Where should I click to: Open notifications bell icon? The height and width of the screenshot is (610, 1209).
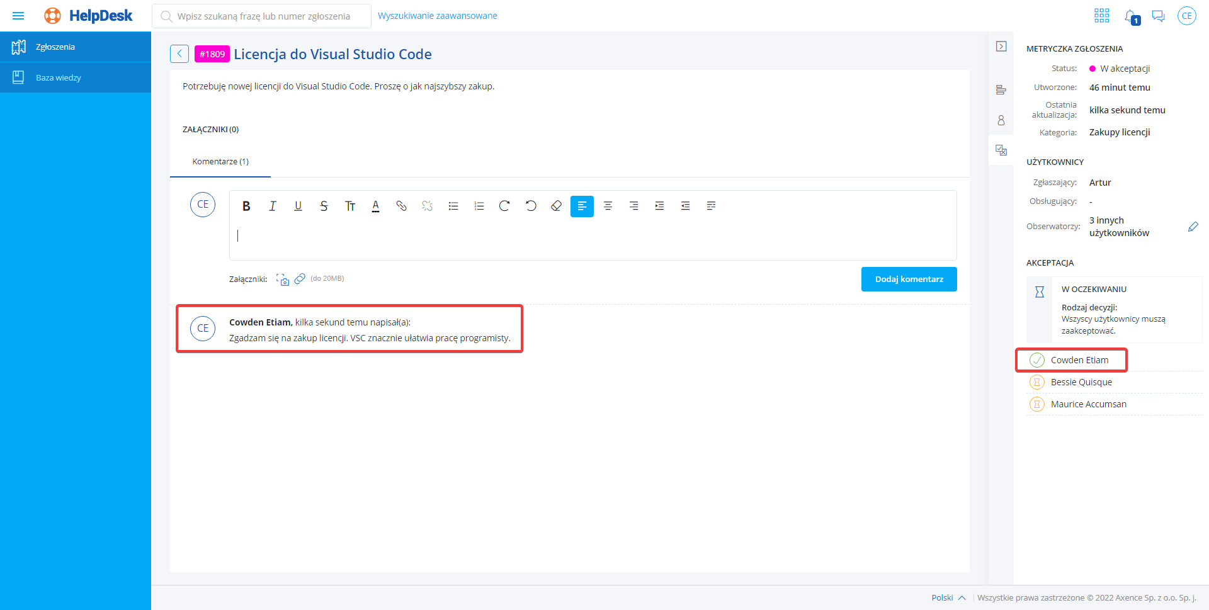(x=1131, y=16)
